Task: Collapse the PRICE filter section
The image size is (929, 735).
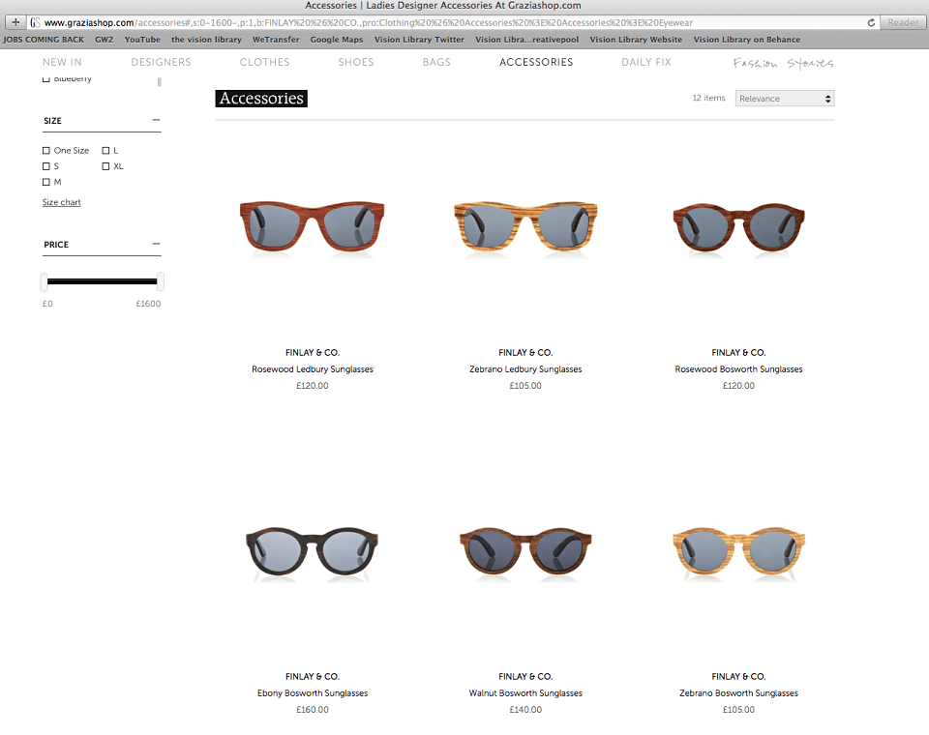Action: pyautogui.click(x=157, y=244)
